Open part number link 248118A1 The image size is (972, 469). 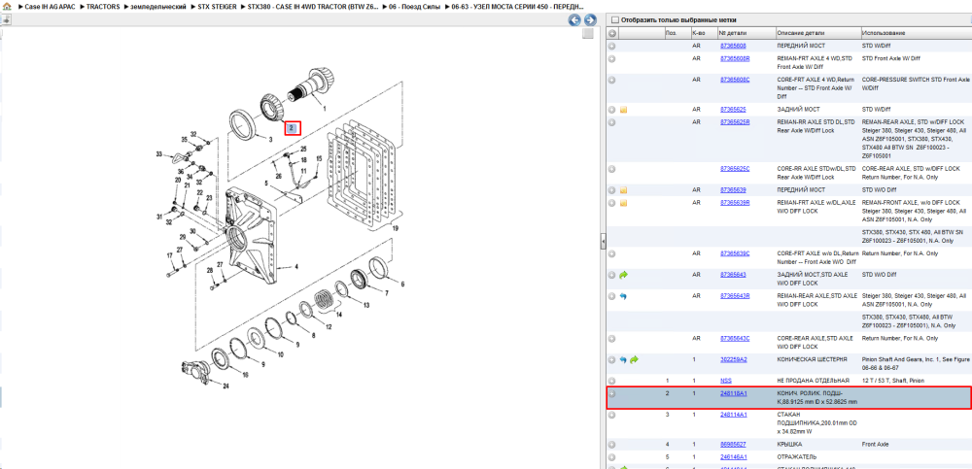point(733,393)
